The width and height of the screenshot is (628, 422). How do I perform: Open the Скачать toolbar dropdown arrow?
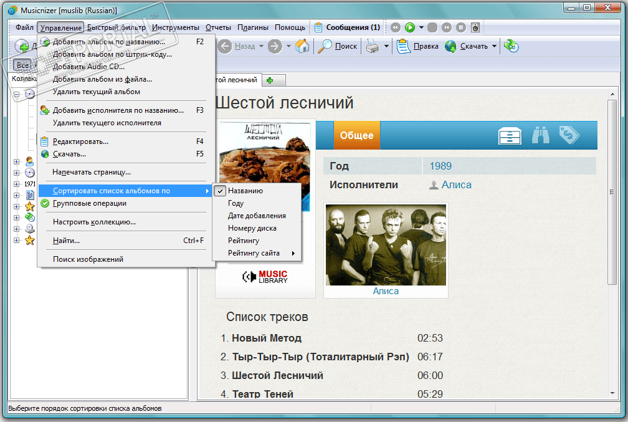(x=494, y=46)
